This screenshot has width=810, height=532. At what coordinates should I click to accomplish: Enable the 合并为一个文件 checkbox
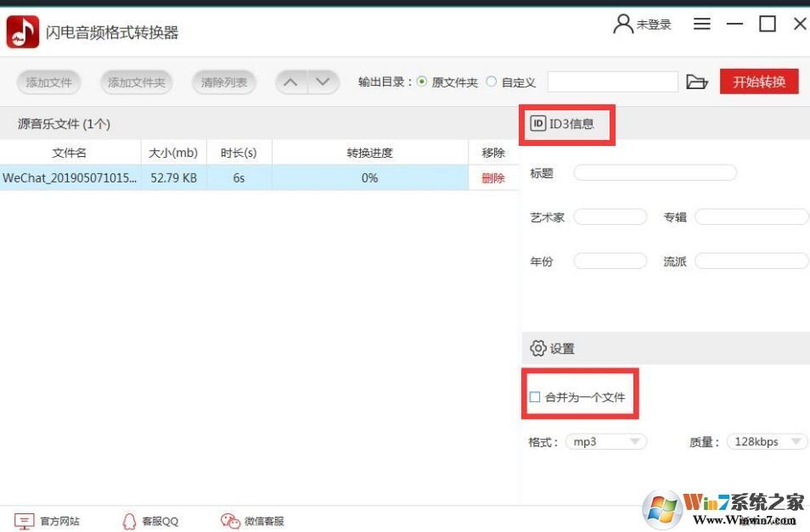[535, 395]
